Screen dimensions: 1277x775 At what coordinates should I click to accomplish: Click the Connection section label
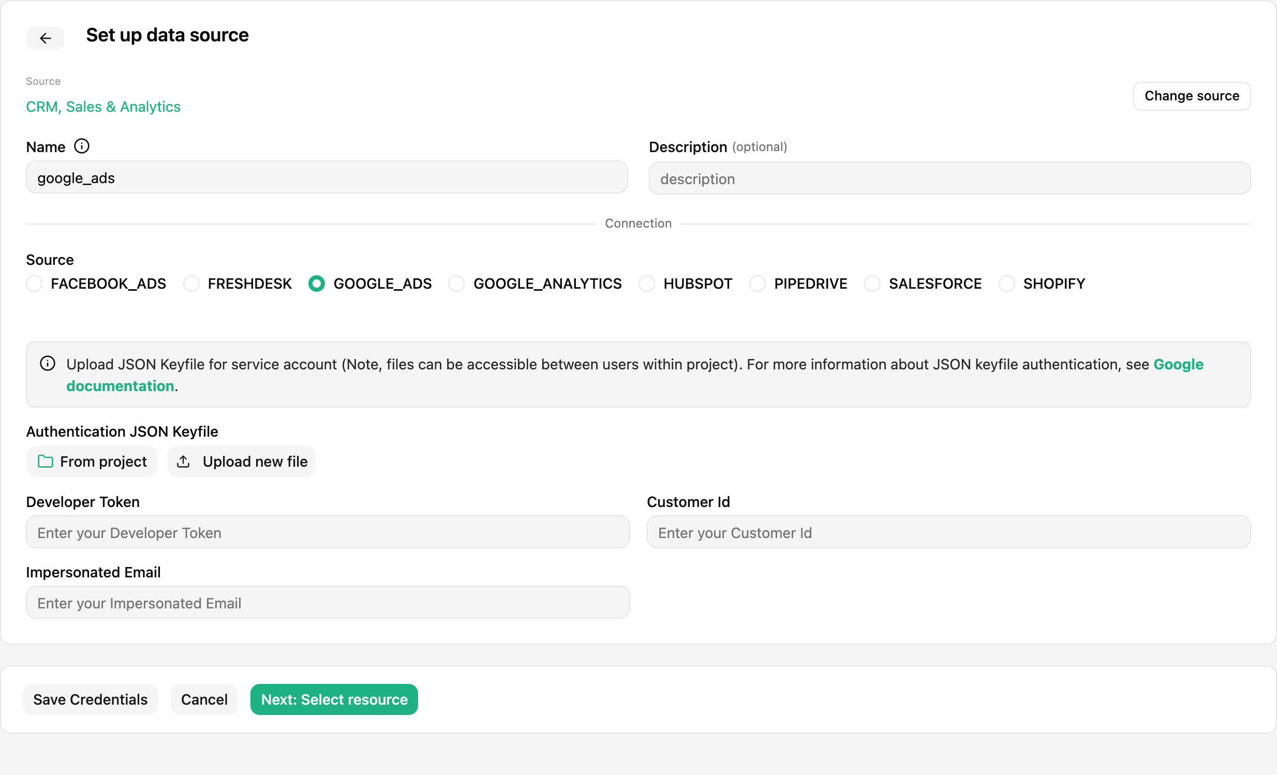point(638,223)
